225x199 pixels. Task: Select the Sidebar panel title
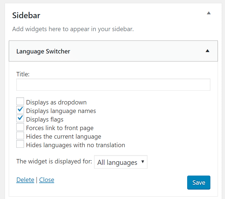(x=26, y=15)
